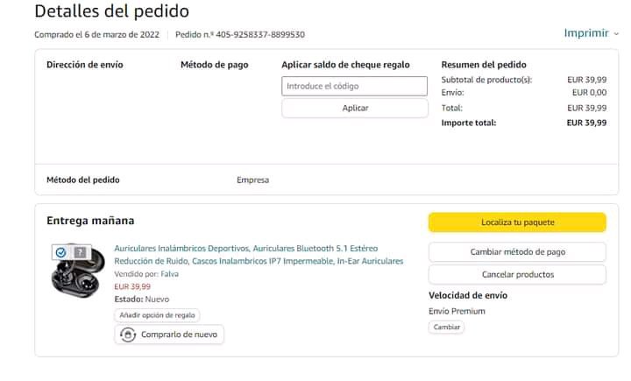Click the Imprimir link

[x=586, y=33]
